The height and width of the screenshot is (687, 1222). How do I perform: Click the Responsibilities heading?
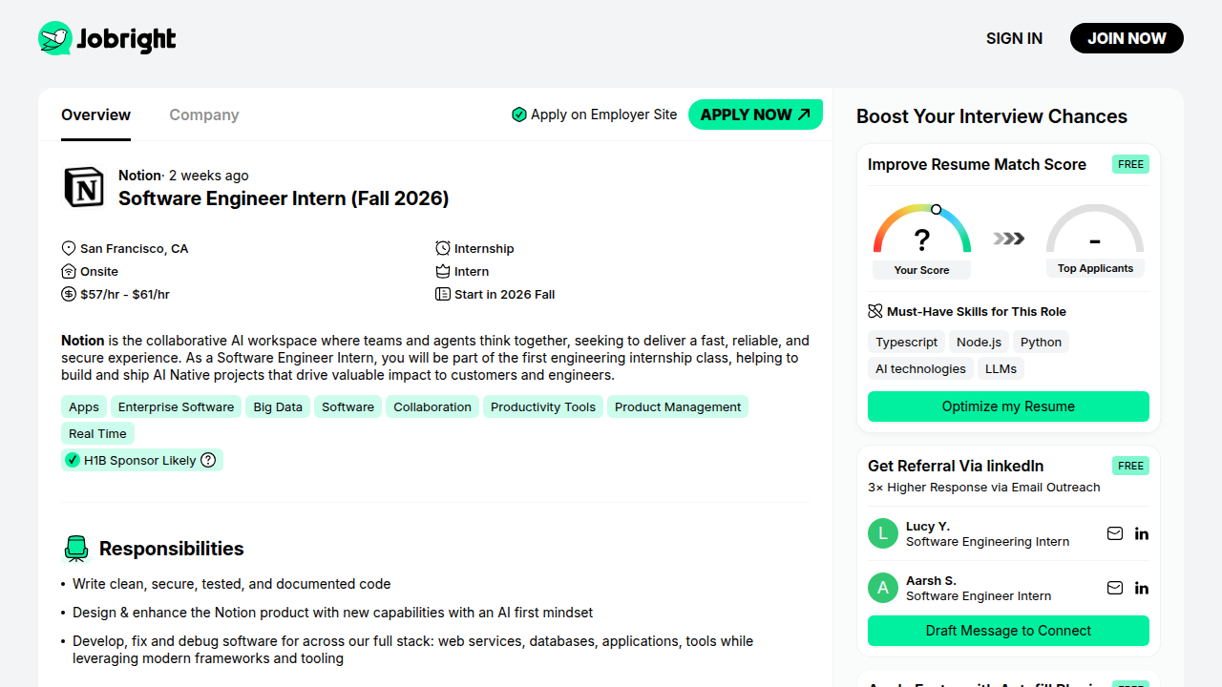click(x=172, y=549)
